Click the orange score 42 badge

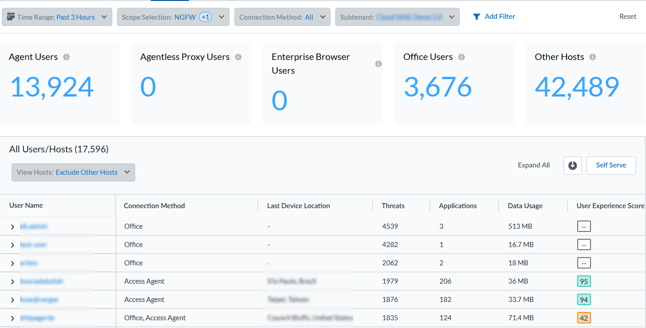[584, 318]
